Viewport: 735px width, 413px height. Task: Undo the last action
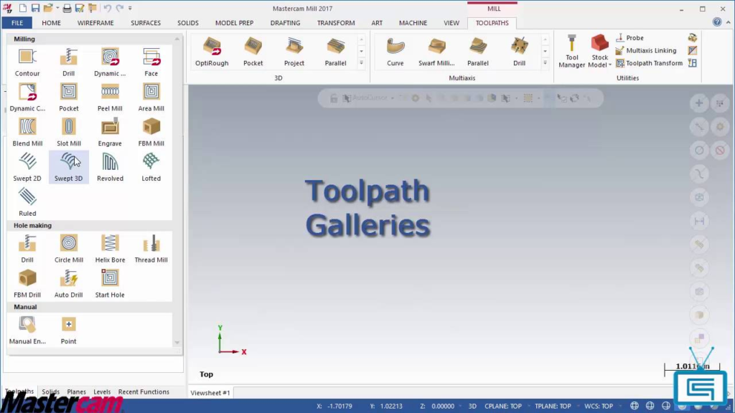click(x=108, y=8)
